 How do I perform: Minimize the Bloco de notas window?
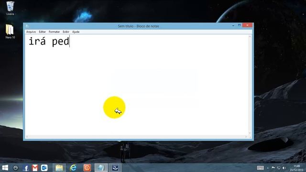pos(233,25)
